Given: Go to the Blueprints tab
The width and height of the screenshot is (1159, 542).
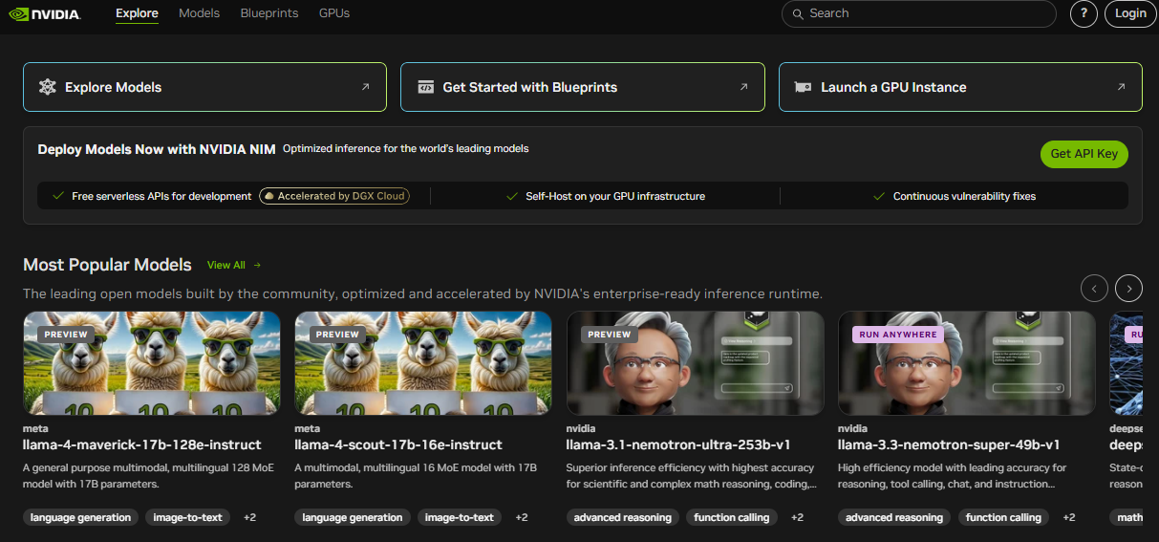Looking at the screenshot, I should click(269, 13).
